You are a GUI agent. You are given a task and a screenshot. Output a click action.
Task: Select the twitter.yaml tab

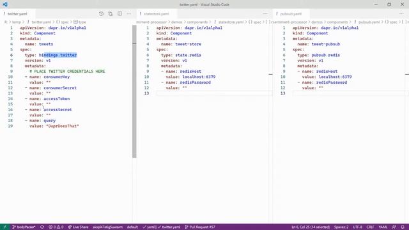pos(17,14)
